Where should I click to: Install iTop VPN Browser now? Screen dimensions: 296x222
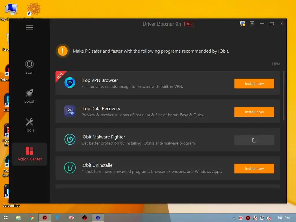tap(254, 84)
